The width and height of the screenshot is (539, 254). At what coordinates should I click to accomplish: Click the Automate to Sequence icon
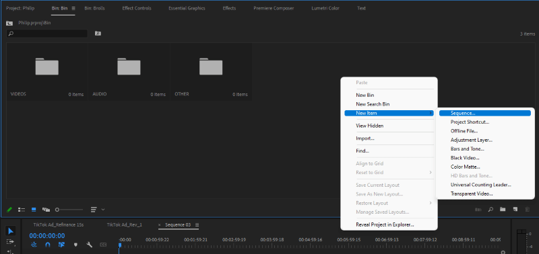[x=478, y=209]
